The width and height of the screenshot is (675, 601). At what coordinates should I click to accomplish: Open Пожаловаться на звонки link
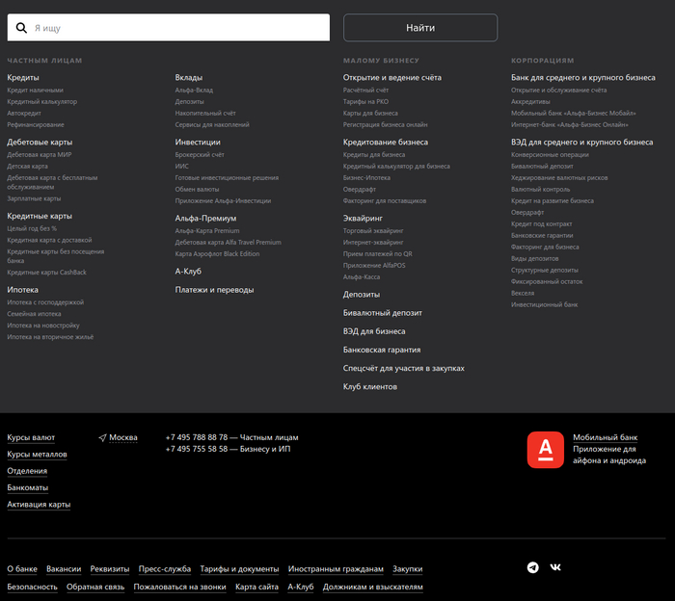[x=179, y=588]
